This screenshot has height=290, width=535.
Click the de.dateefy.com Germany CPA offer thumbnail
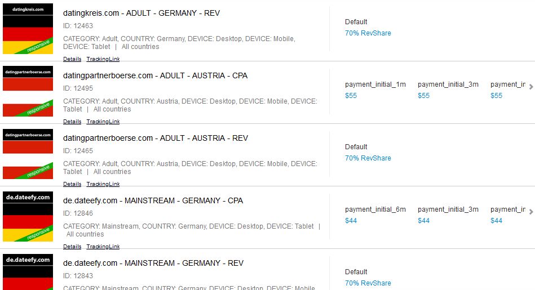click(28, 216)
